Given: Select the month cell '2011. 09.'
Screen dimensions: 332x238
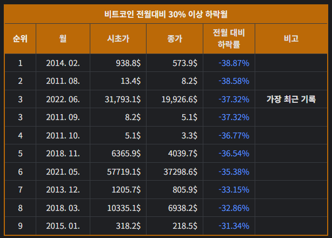Looking at the screenshot, I should [x=63, y=117].
